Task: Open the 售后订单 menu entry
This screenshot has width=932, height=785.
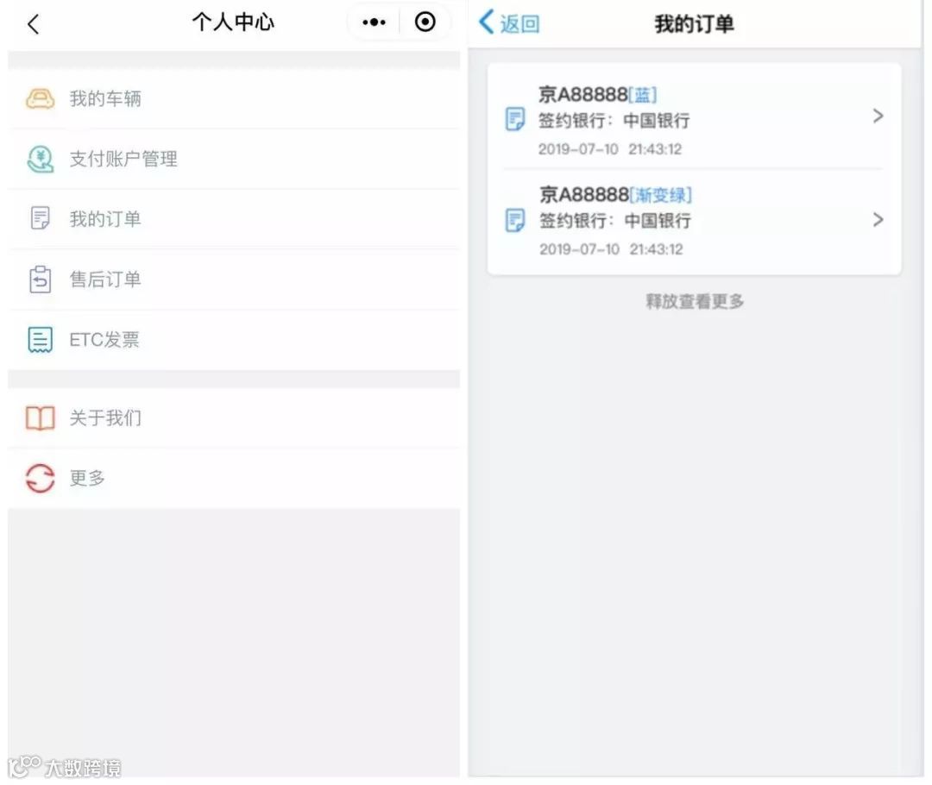Action: pyautogui.click(x=234, y=279)
